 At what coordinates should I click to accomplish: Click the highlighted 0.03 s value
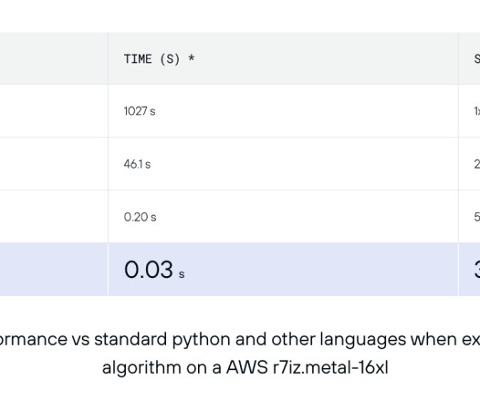coord(154,270)
